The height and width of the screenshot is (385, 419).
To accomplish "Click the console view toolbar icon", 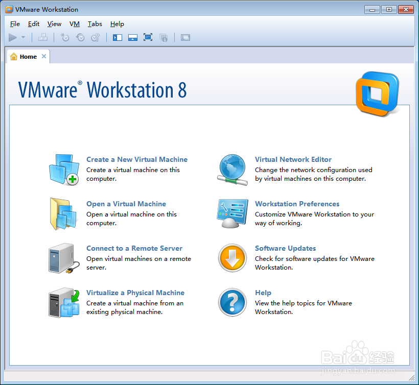I will 185,38.
